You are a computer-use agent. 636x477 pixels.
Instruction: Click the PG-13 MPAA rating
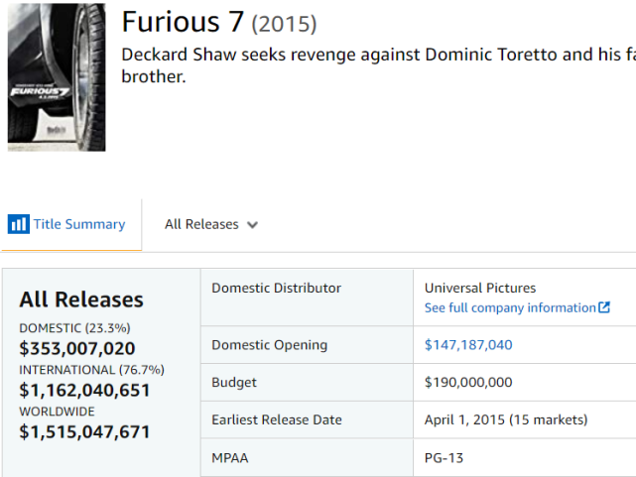pyautogui.click(x=444, y=457)
